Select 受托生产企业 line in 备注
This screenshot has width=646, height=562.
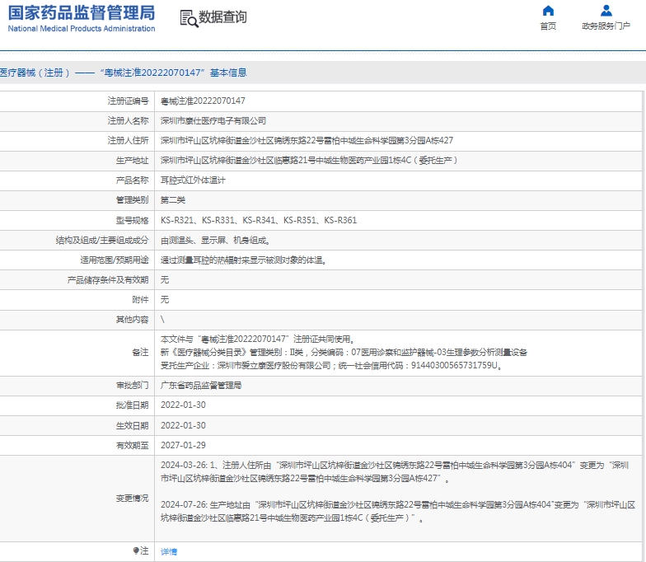(331, 366)
